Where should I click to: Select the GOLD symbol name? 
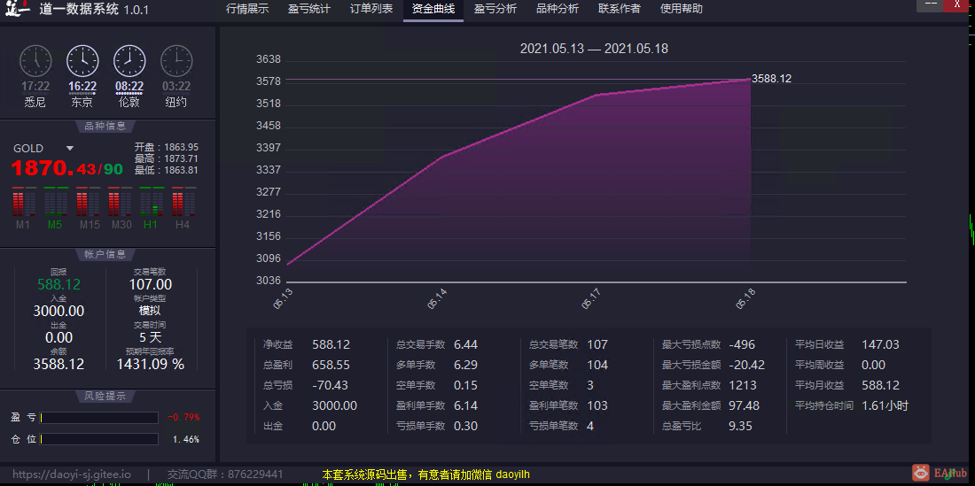click(28, 149)
